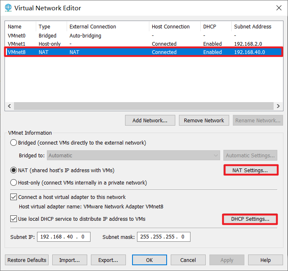Select the NAT radio button
Screen dimensions: 288x271
[x=14, y=170]
